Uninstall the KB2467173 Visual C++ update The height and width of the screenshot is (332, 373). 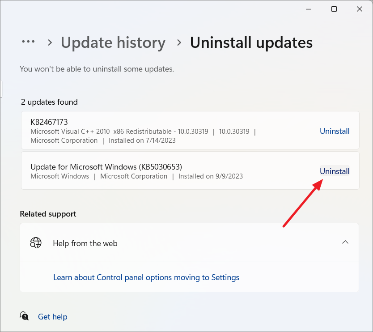[x=335, y=131]
